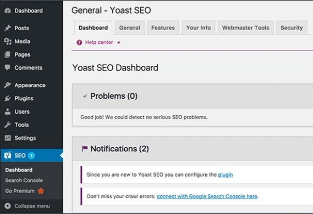Click the Help center link

coord(99,42)
